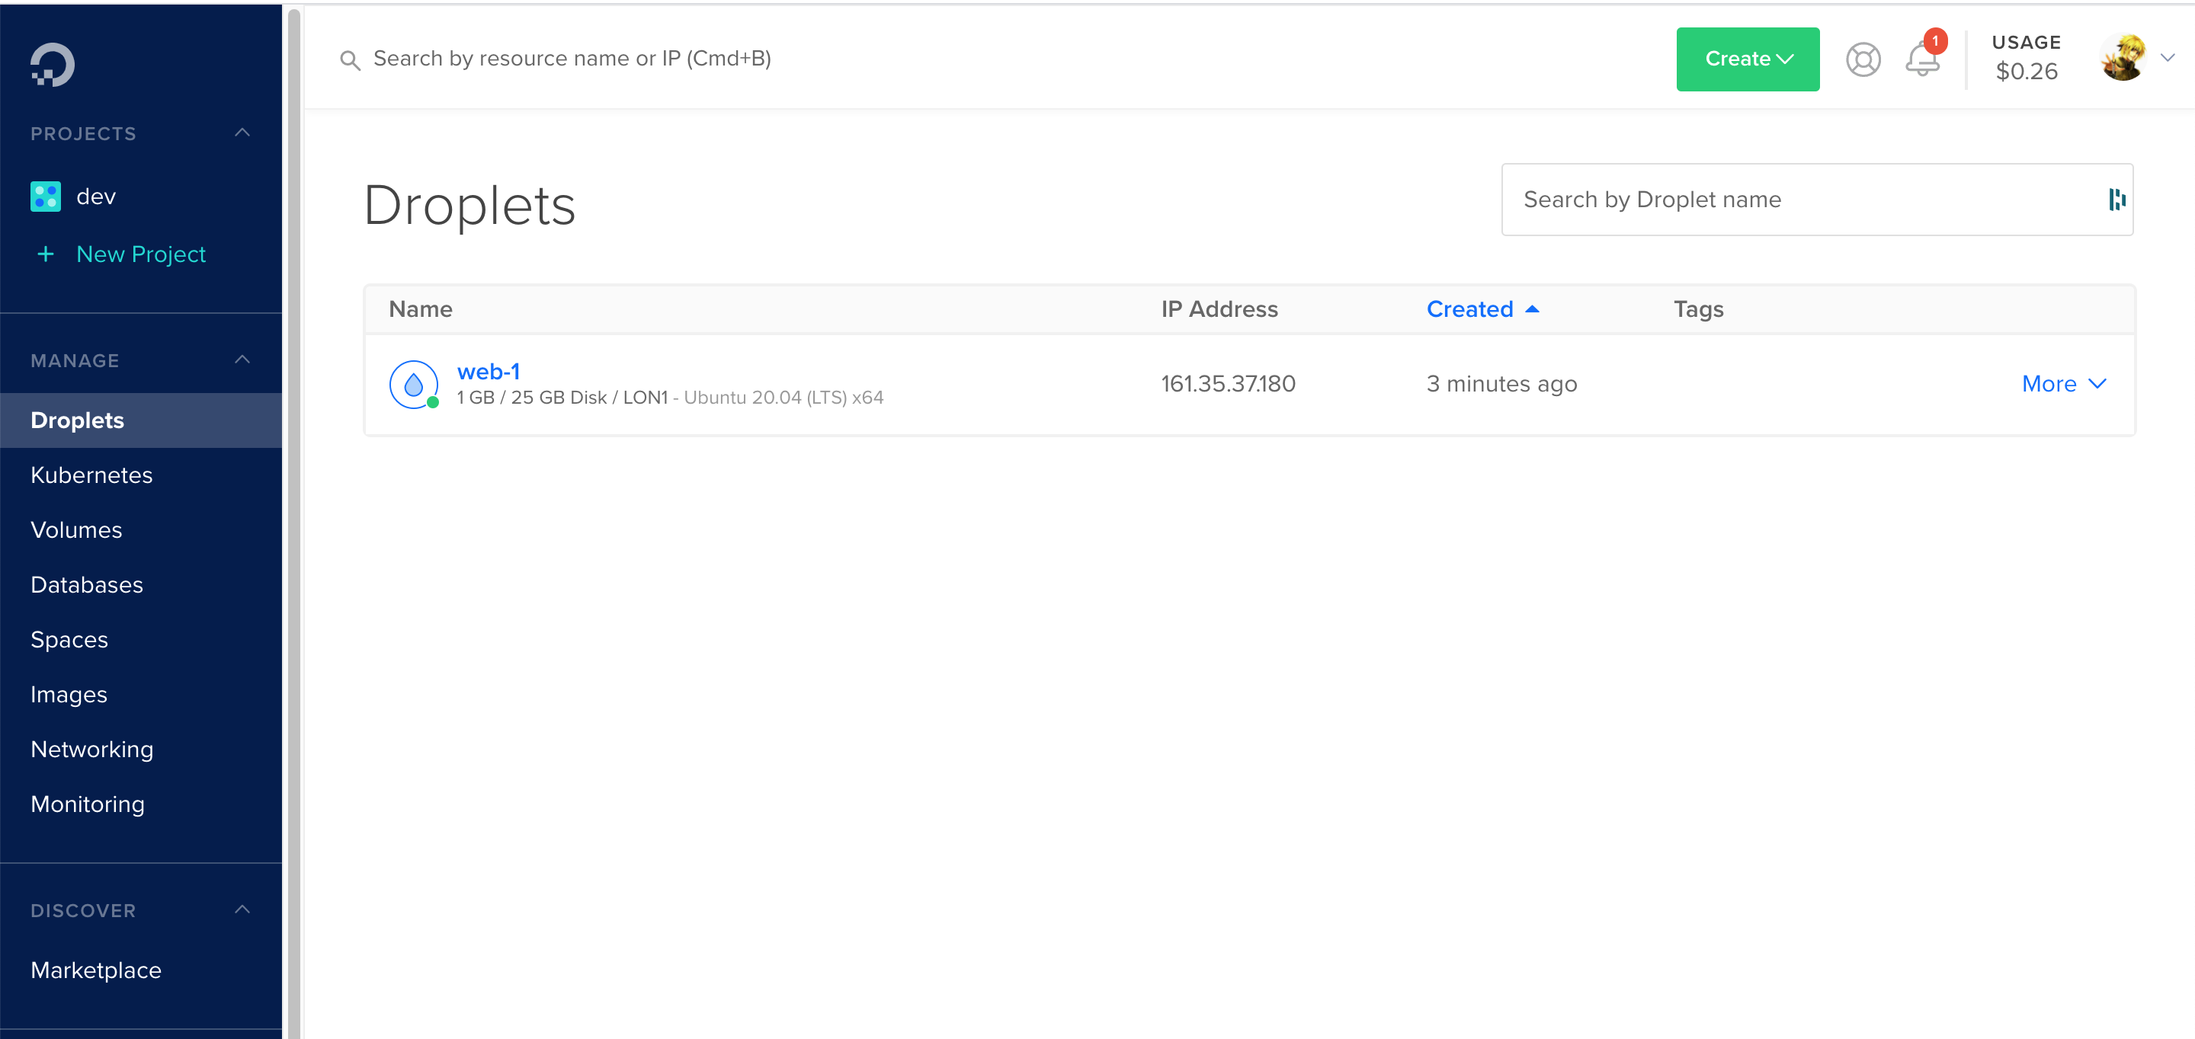2195x1039 pixels.
Task: Click the Droplets page heading
Action: 469,206
